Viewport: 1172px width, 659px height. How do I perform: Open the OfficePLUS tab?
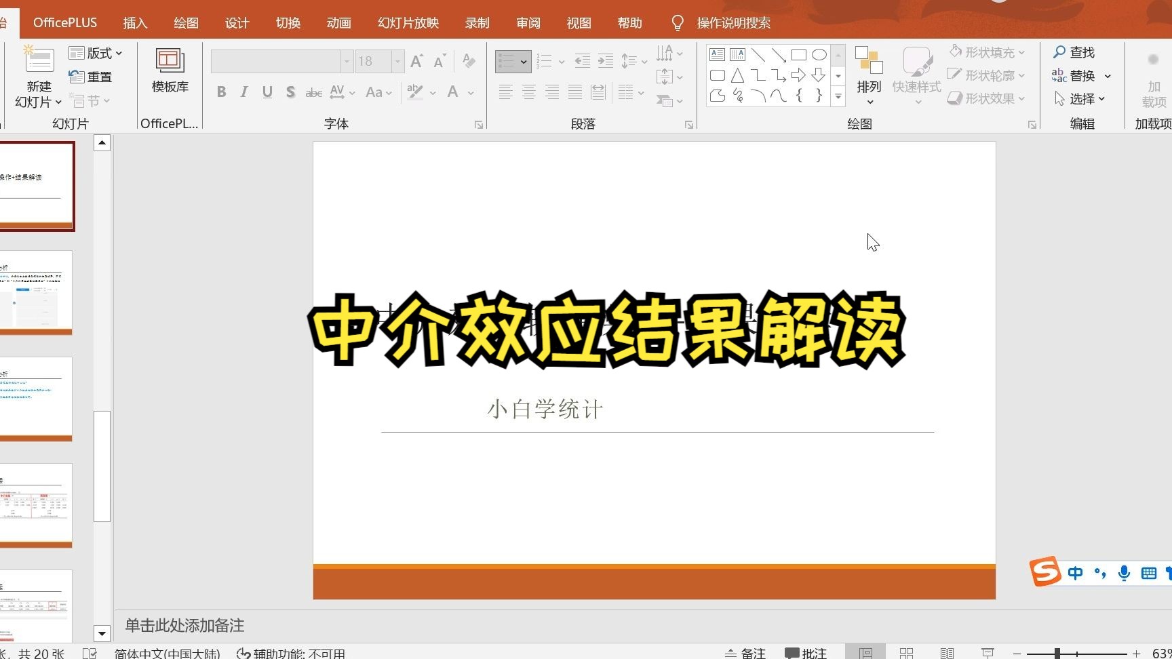coord(65,22)
